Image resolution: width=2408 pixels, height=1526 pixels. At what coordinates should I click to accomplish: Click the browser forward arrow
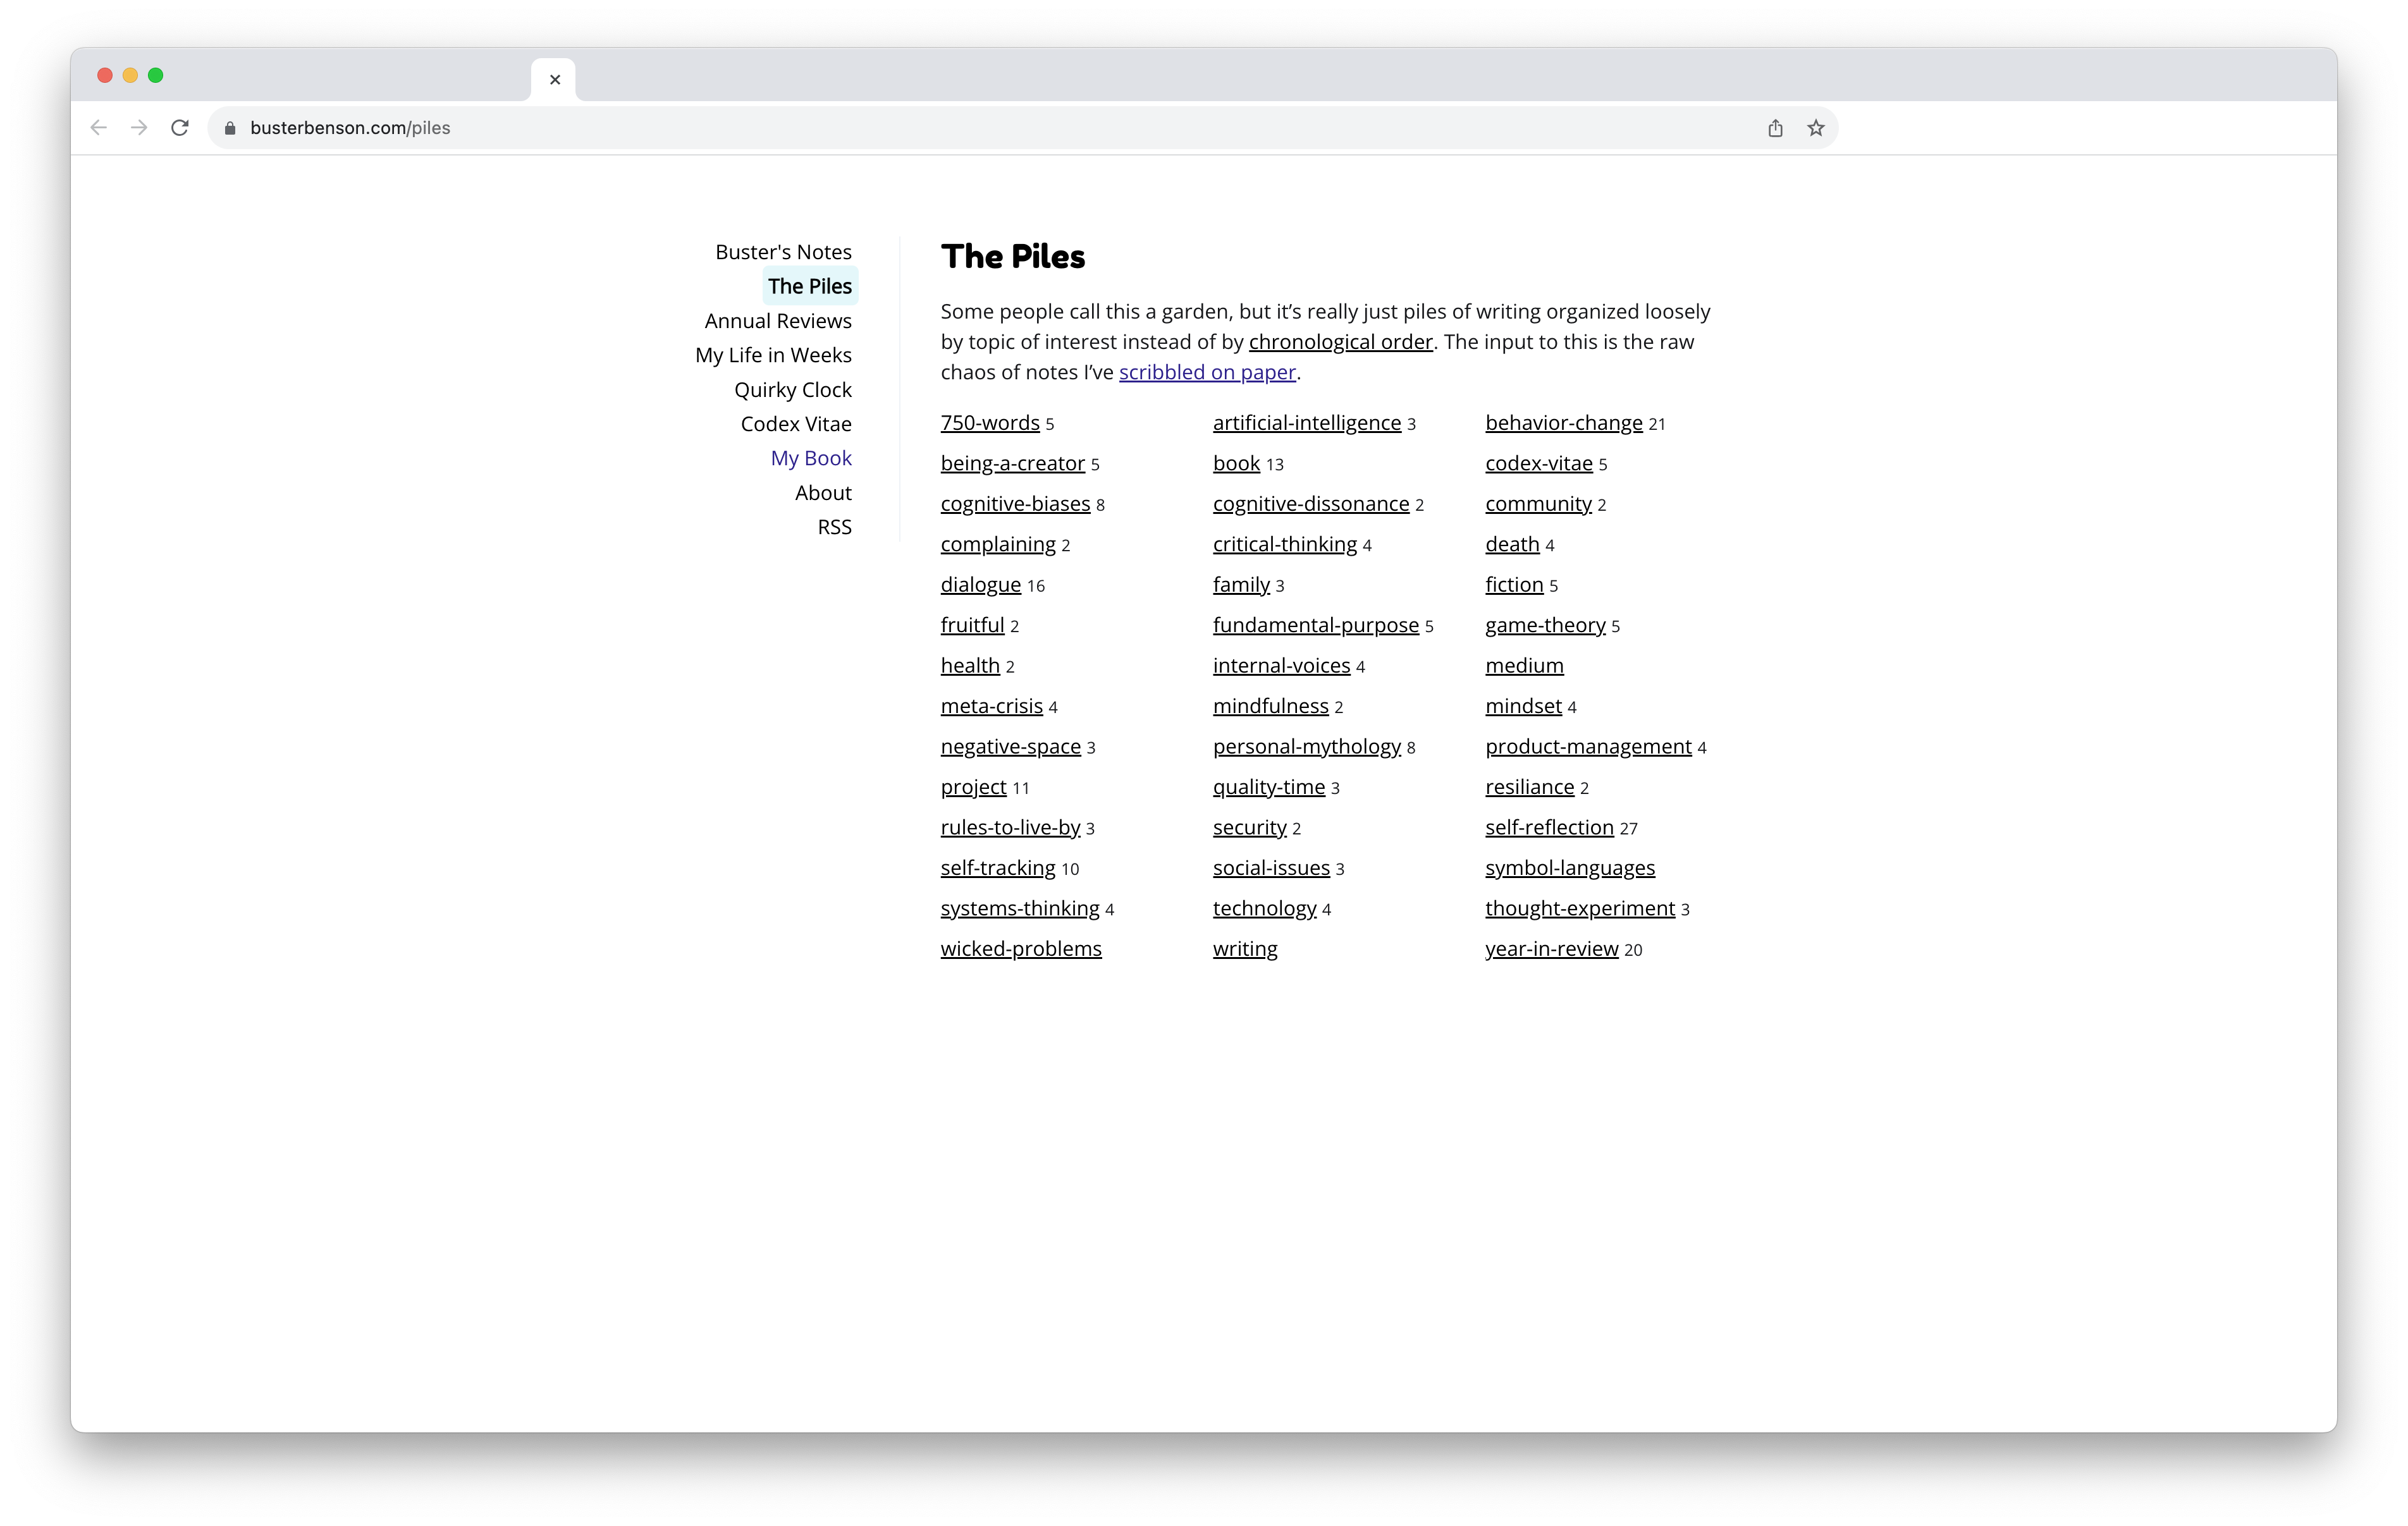pos(139,128)
